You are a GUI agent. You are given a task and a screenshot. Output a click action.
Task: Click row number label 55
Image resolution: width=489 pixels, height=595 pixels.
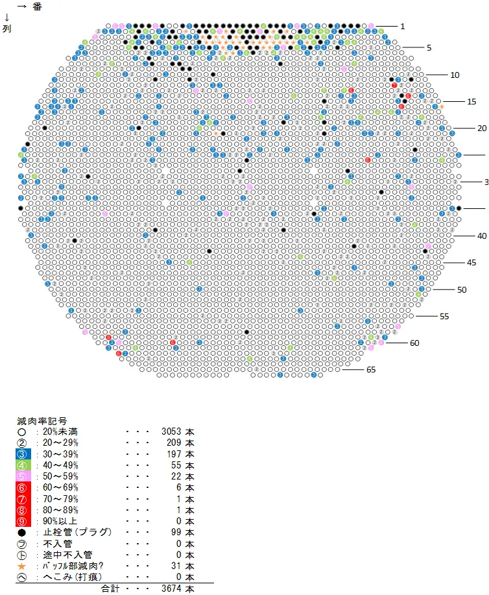point(444,317)
